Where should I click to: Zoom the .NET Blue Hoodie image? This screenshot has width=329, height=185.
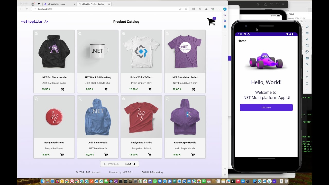click(80, 99)
